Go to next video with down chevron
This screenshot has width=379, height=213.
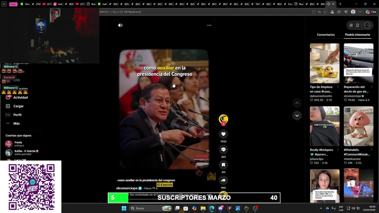coord(297,115)
